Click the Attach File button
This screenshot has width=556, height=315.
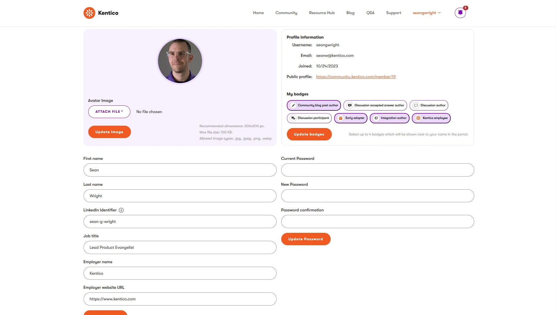pos(109,112)
